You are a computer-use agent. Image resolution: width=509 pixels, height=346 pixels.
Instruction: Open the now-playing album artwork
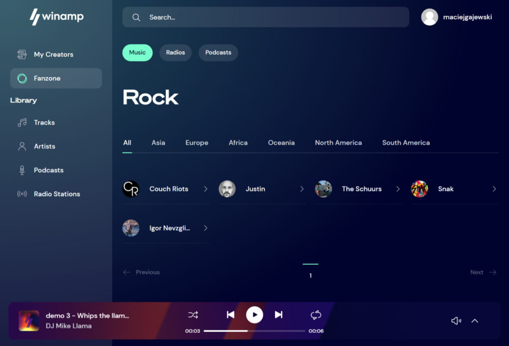click(x=29, y=321)
